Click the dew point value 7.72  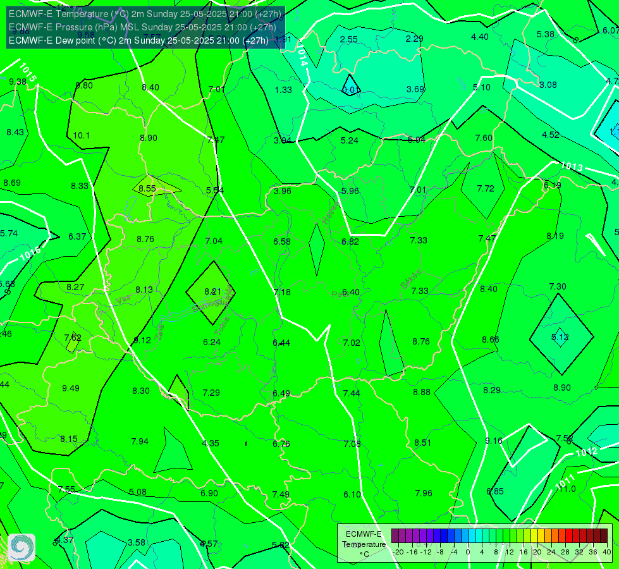coord(486,189)
